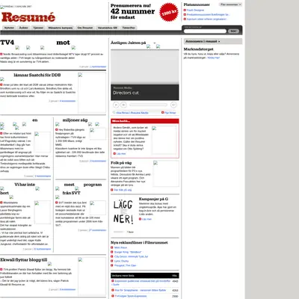
Task: Click into the search input field
Action: click(x=205, y=31)
